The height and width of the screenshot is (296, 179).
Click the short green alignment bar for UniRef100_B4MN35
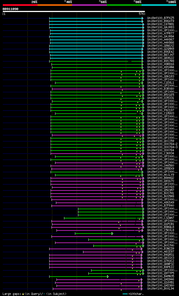(x=79, y=276)
